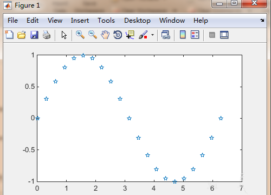Close the Figure 1 window
Screen dimensions: 271x195
tap(254, 3)
